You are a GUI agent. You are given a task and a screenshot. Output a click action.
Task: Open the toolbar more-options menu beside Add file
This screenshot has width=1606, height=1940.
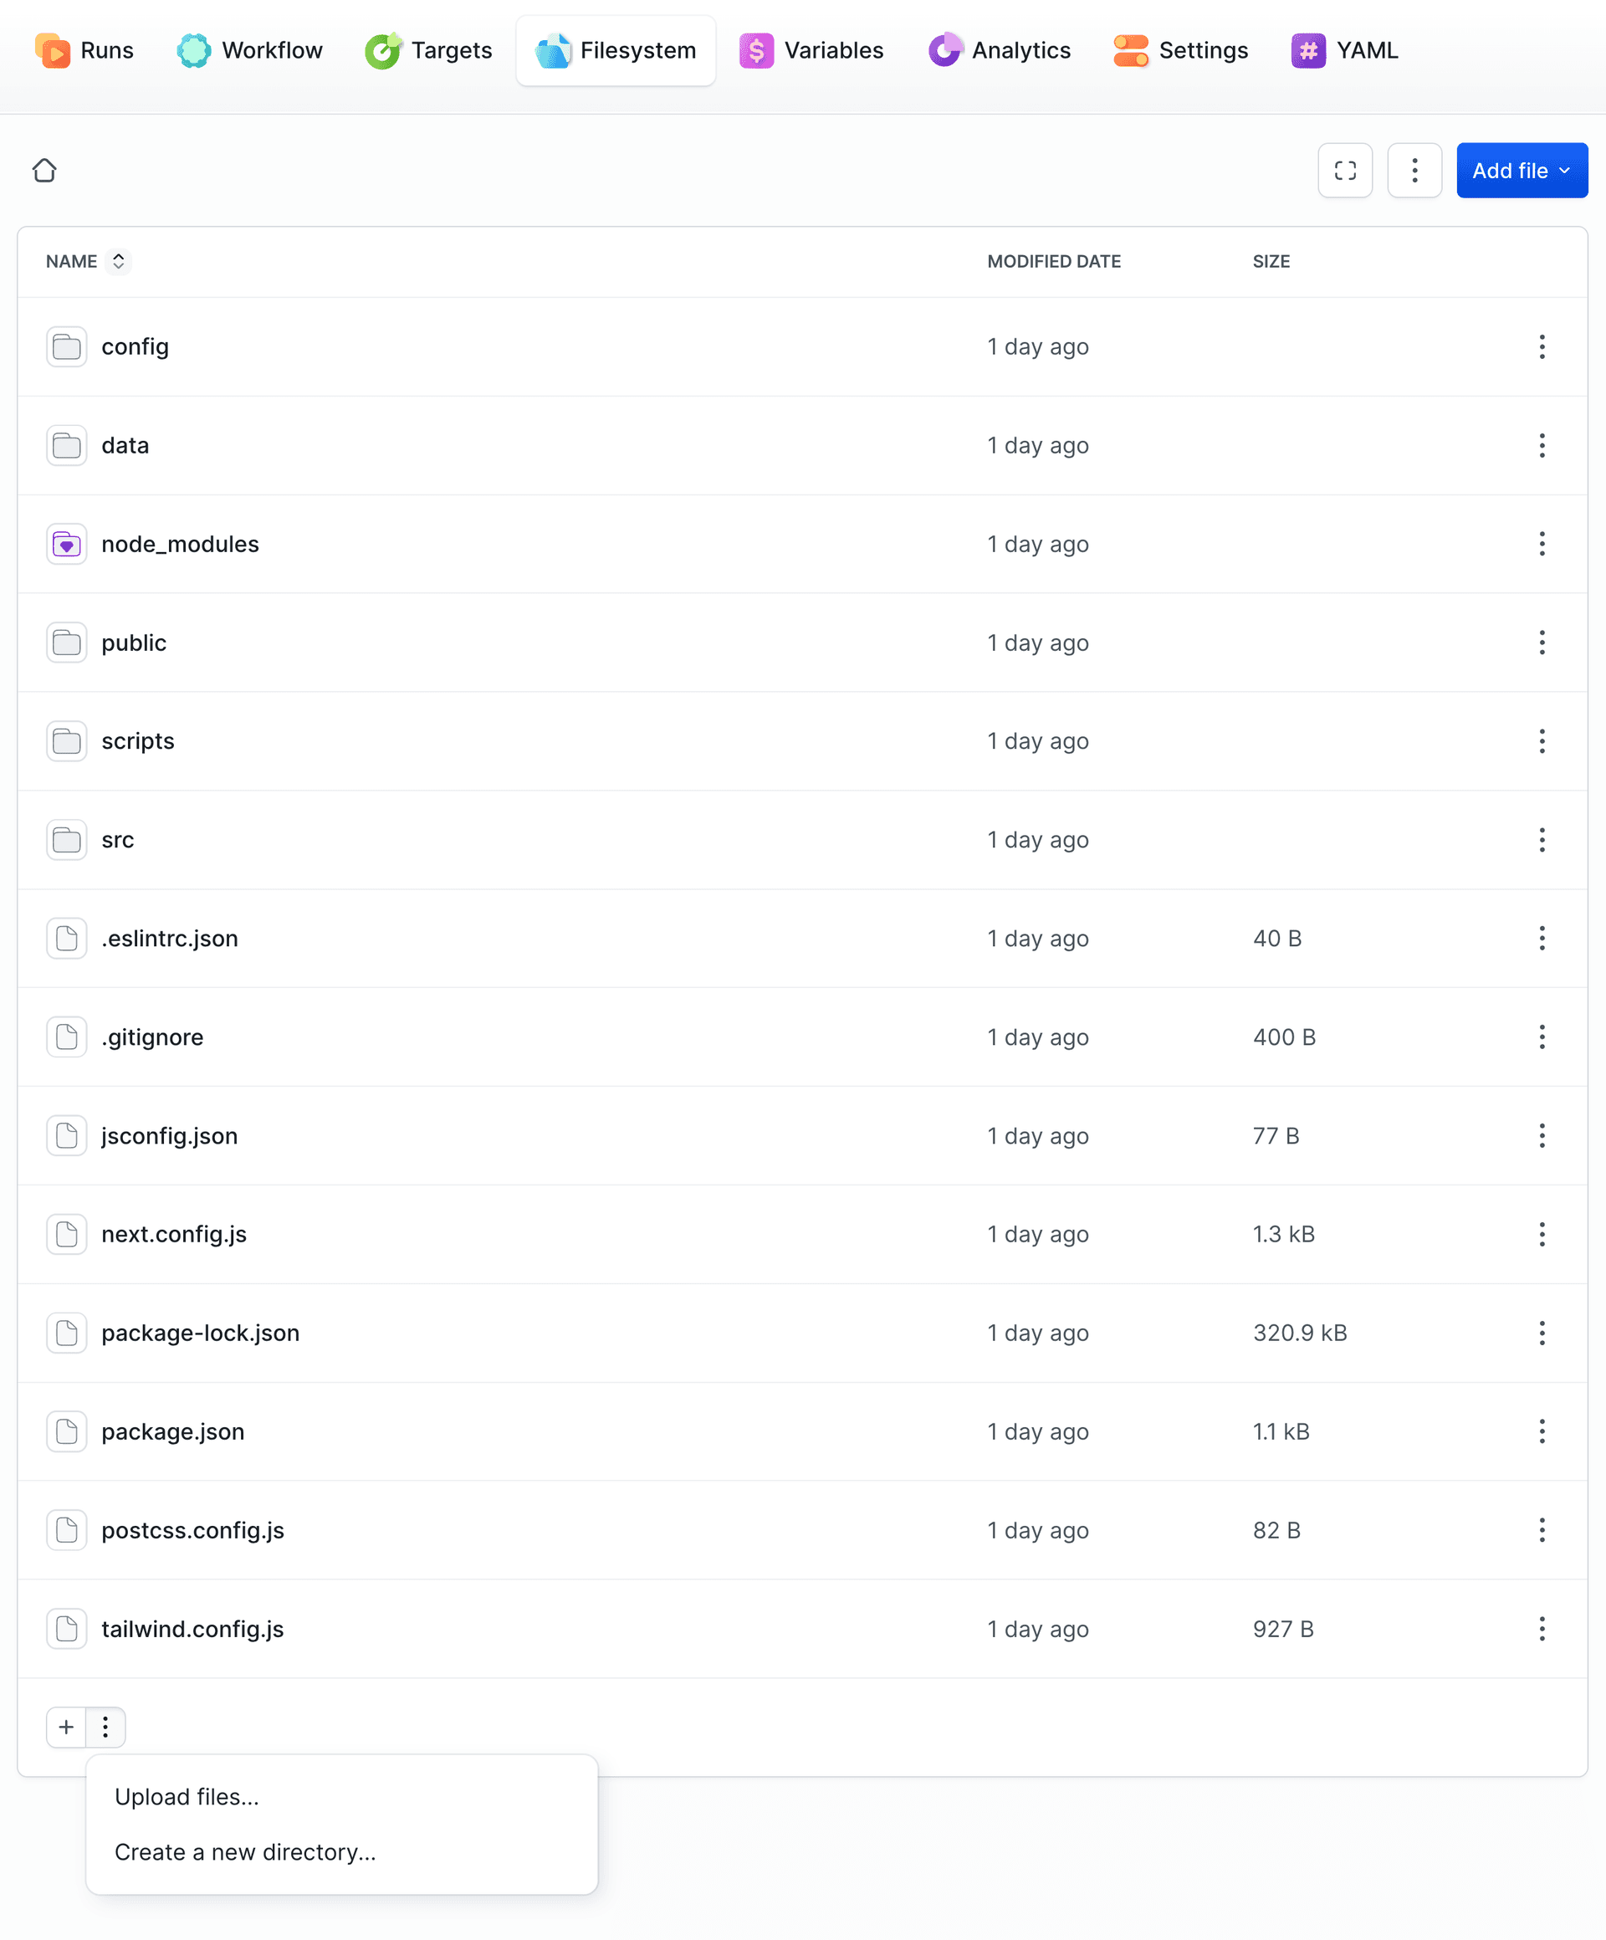[1414, 170]
